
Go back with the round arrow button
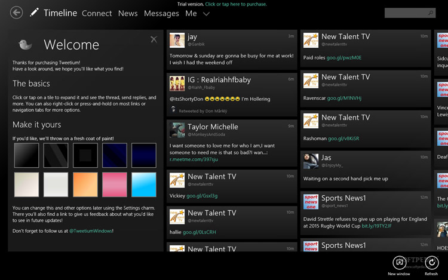[x=16, y=13]
